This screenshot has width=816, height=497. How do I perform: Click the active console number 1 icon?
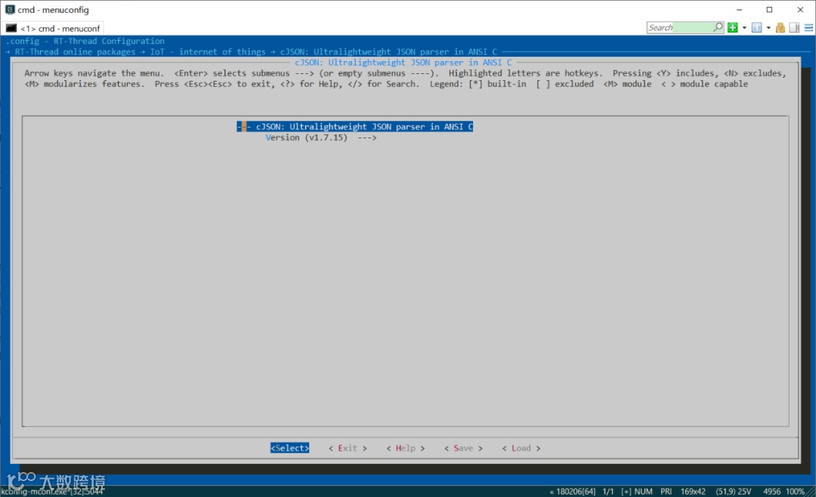(756, 28)
